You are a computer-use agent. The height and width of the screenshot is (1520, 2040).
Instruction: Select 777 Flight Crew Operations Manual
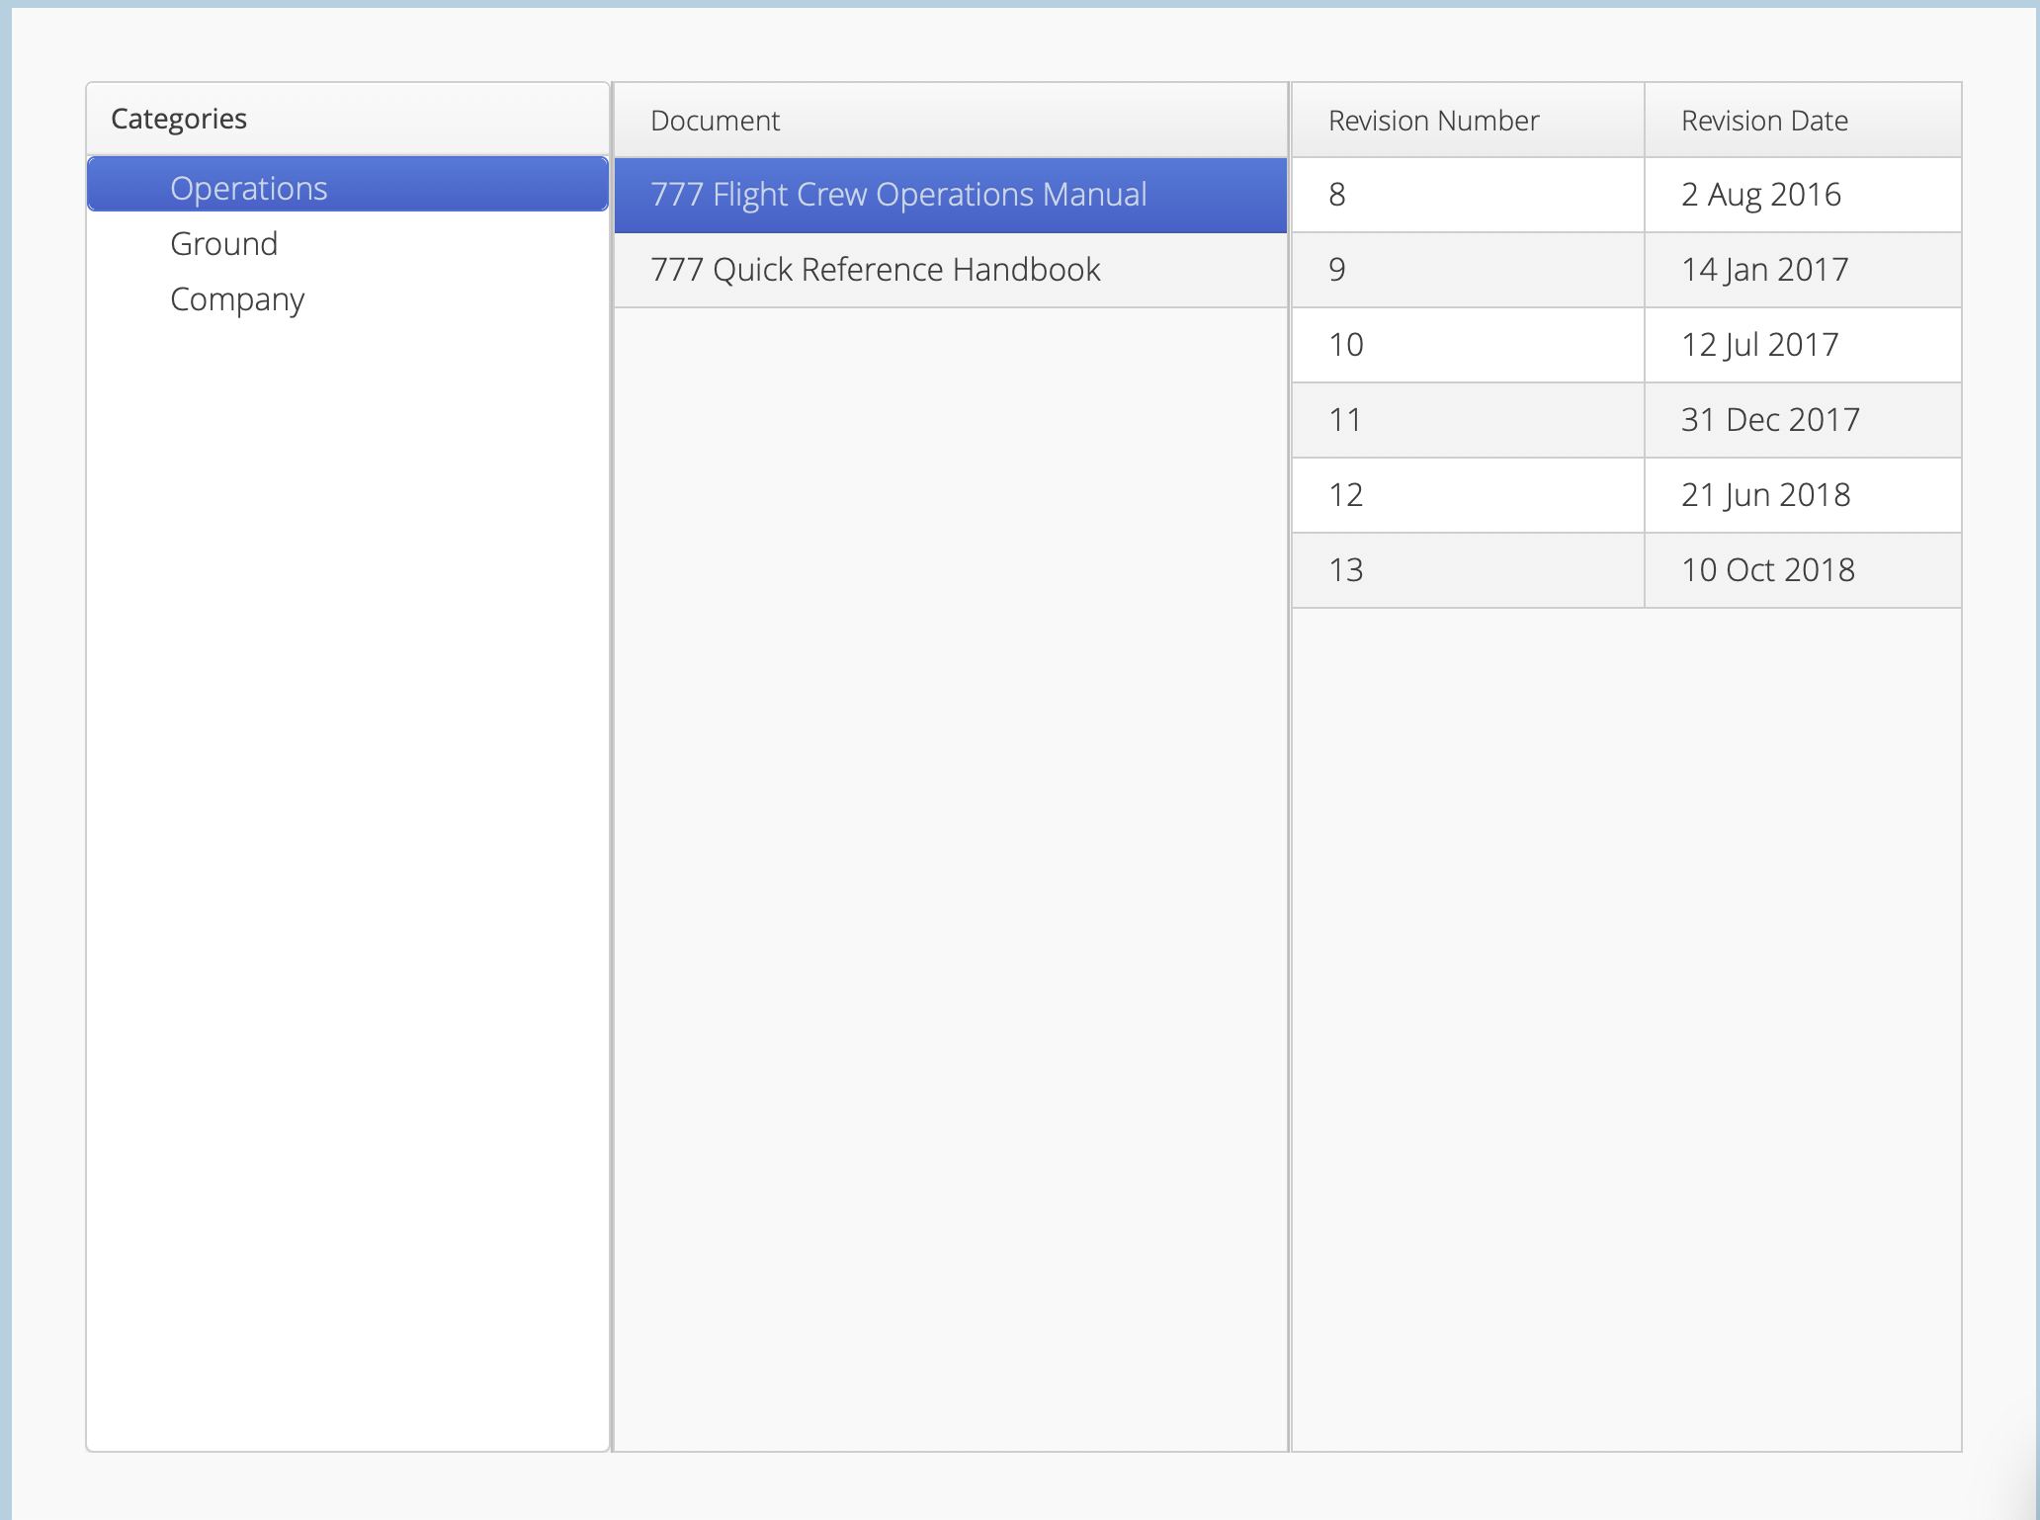pyautogui.click(x=897, y=195)
